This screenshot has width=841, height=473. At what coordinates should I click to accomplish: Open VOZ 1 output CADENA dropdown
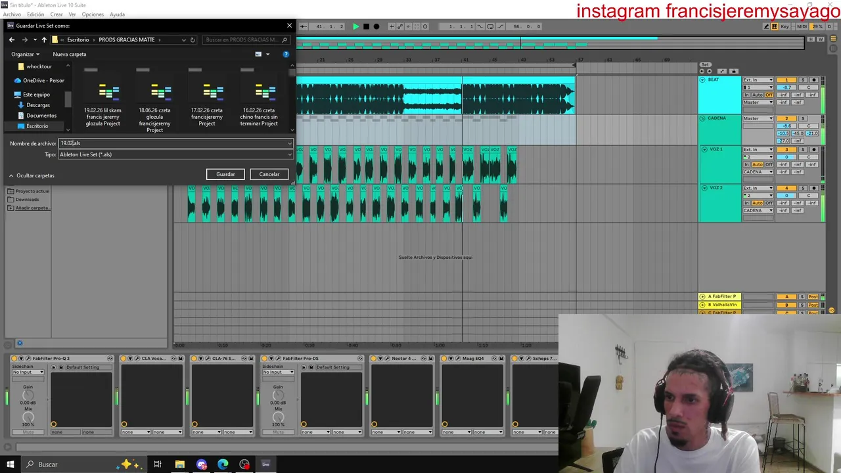(758, 171)
